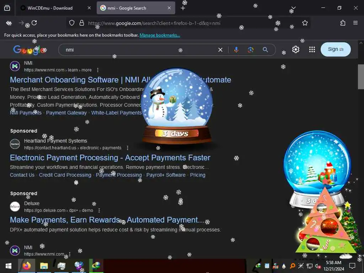364x273 pixels.
Task: Open the speaker volume tray icon
Action: tap(317, 266)
